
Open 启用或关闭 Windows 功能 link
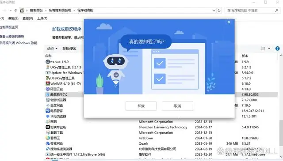pos(19,43)
